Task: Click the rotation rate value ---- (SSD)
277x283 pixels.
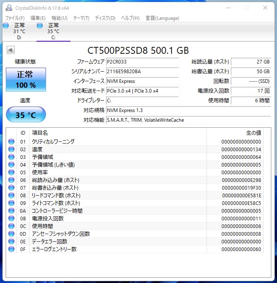Action: [x=251, y=81]
